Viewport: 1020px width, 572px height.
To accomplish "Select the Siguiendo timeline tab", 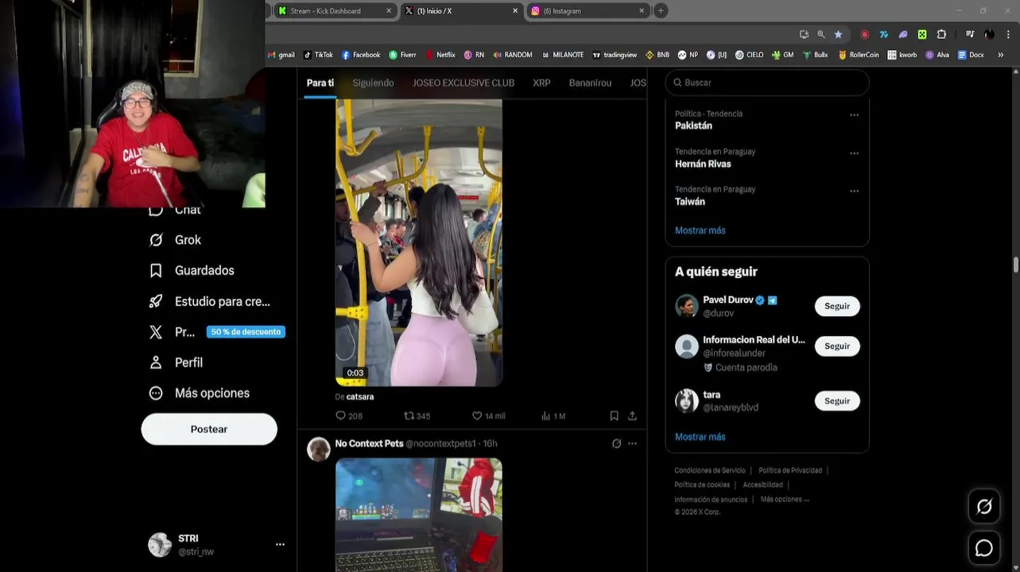I will (x=373, y=83).
